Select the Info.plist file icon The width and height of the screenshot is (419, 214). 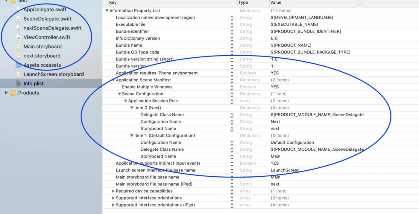19,84
